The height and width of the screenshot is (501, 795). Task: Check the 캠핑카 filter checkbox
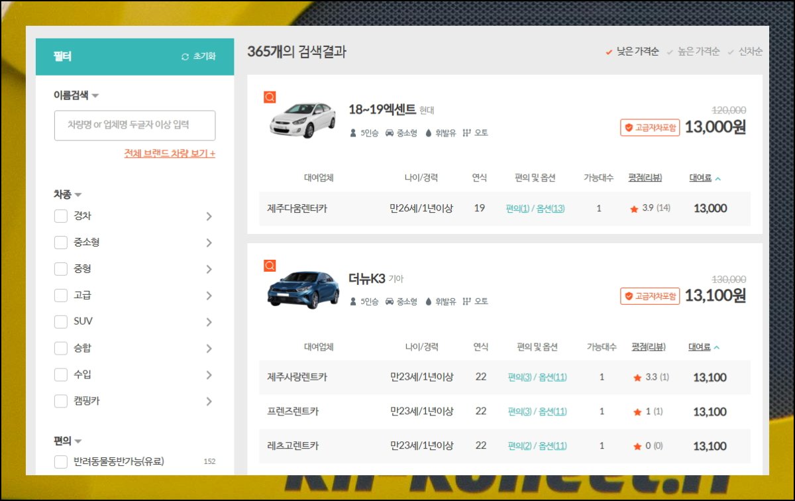coord(61,402)
